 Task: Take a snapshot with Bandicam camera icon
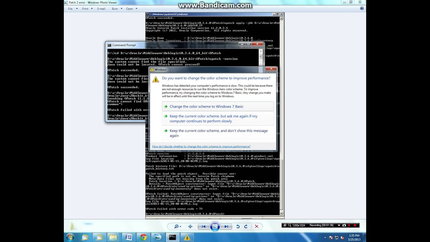344,225
